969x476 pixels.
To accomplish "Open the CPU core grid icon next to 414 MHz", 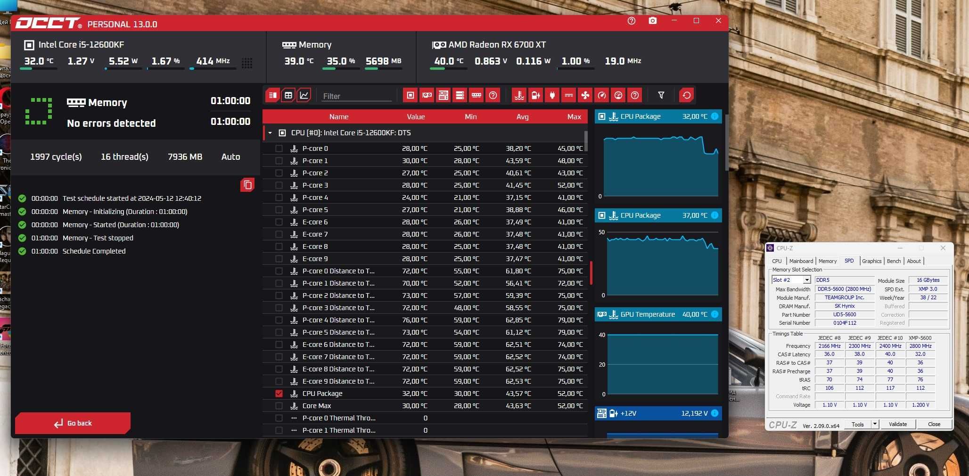I will pos(247,63).
